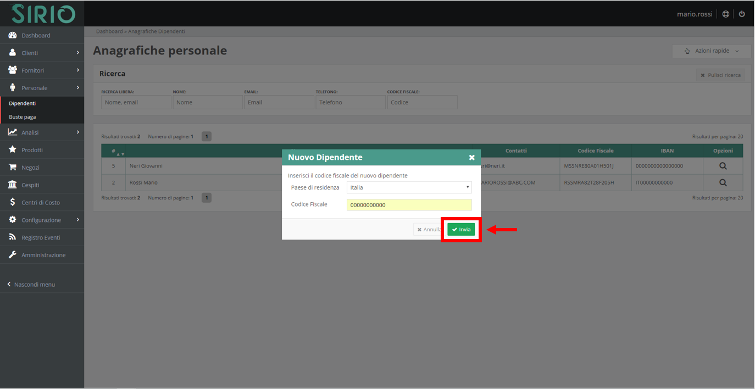This screenshot has height=389, width=755.
Task: Open Buste paga submenu item
Action: coord(23,117)
